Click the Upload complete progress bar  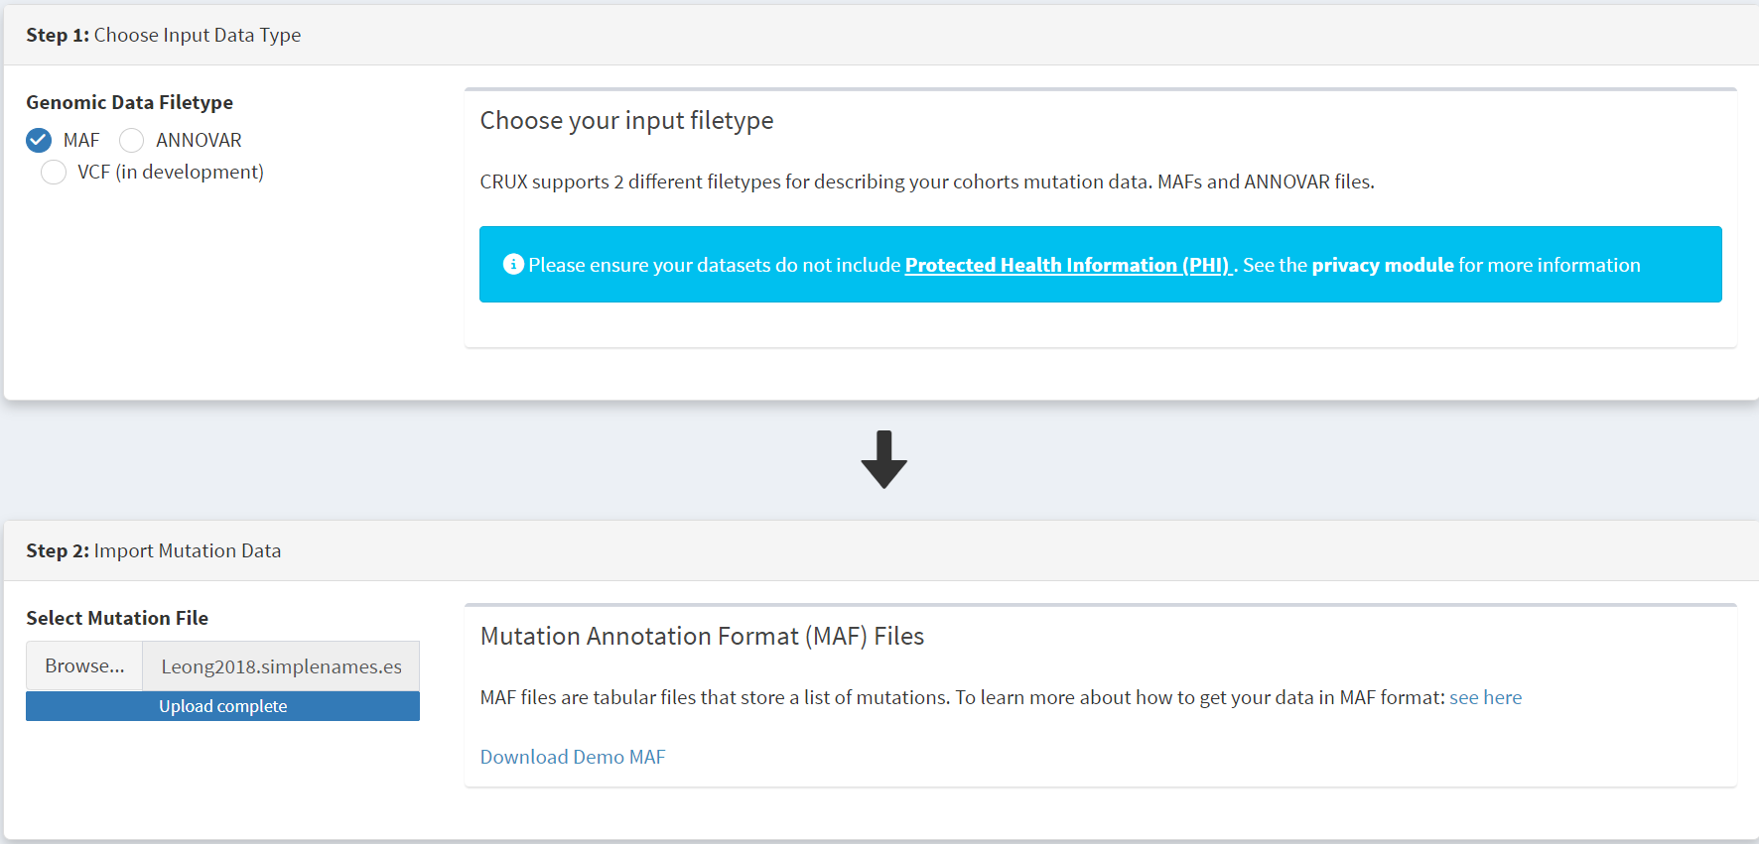(x=222, y=706)
